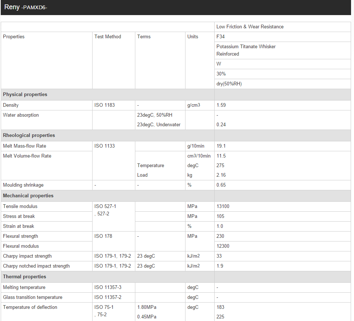Select the Glass transition temperature label
Viewport: 354px width, 321px height.
click(32, 297)
